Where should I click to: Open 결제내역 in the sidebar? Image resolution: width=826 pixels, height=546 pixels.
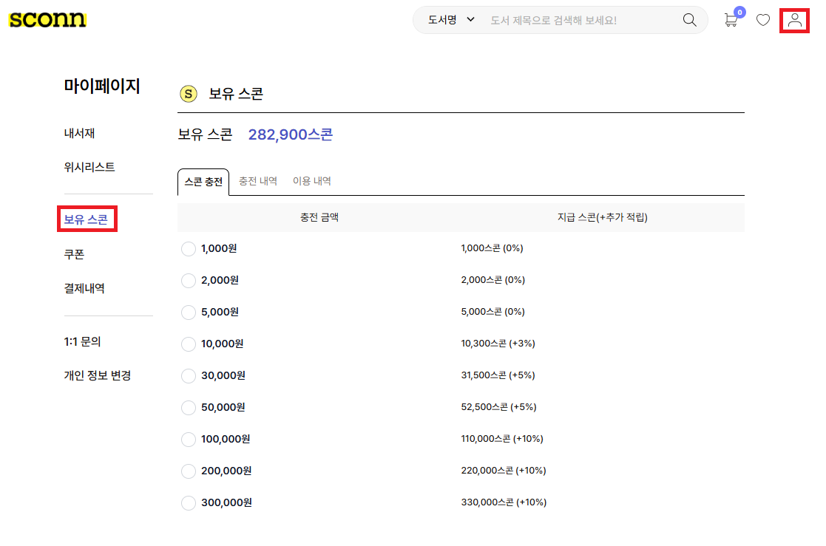tap(84, 289)
